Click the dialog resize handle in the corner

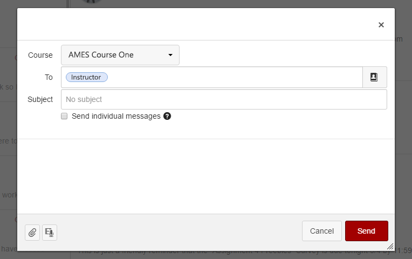pyautogui.click(x=390, y=247)
